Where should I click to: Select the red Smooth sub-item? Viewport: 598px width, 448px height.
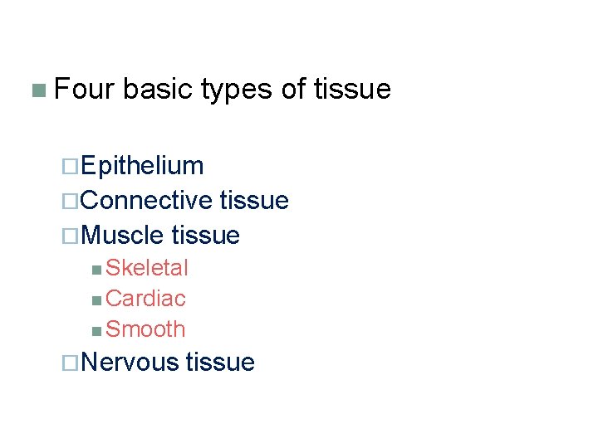[145, 329]
